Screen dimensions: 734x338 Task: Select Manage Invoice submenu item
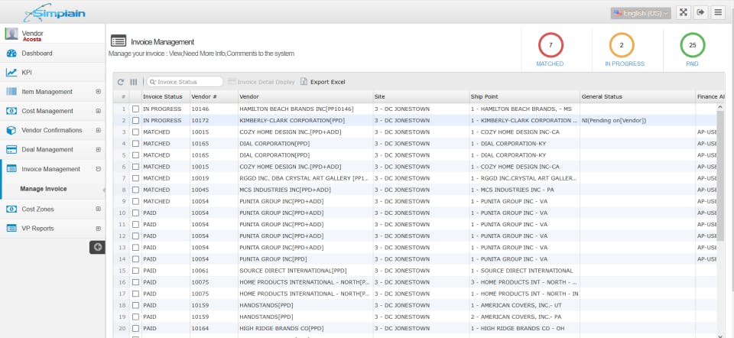[44, 189]
